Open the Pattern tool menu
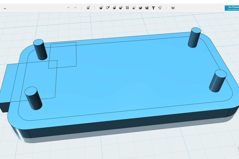This screenshot has width=239, height=159. (x=127, y=8)
